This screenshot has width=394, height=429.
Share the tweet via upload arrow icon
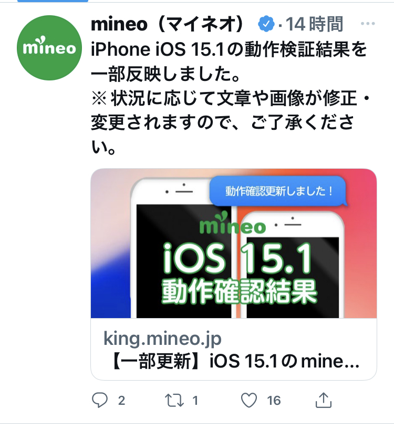[x=324, y=400]
